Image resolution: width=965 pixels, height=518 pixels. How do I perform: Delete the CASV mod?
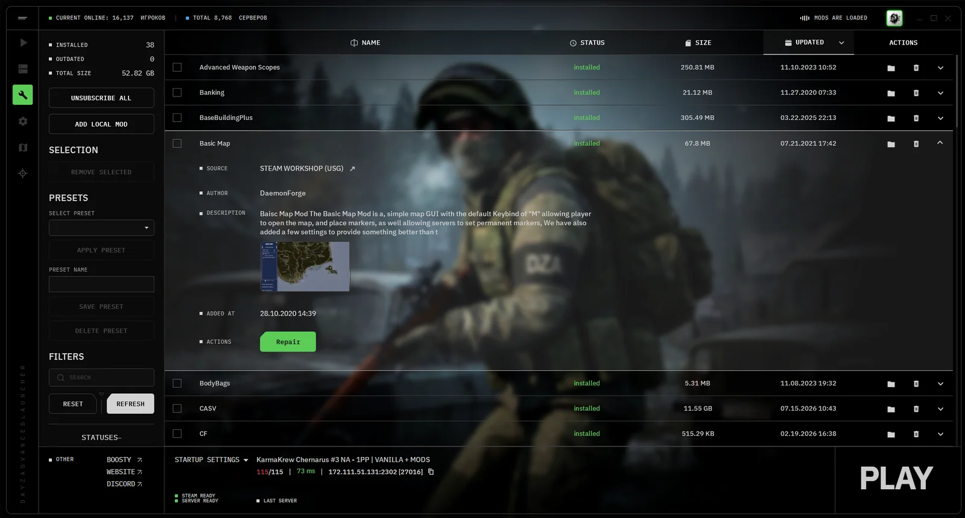(x=916, y=409)
